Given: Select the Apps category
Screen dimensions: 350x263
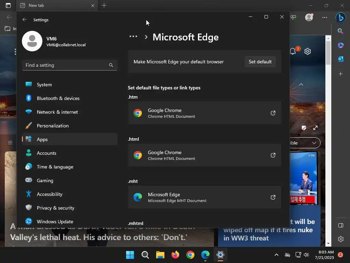Looking at the screenshot, I should click(70, 139).
